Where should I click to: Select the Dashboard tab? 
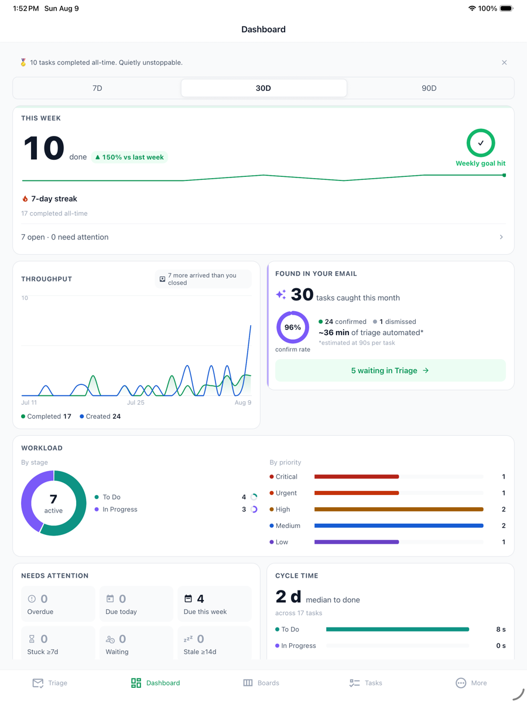pyautogui.click(x=155, y=683)
